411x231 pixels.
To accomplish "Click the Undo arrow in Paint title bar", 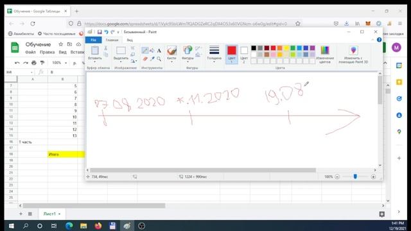I will 106,32.
